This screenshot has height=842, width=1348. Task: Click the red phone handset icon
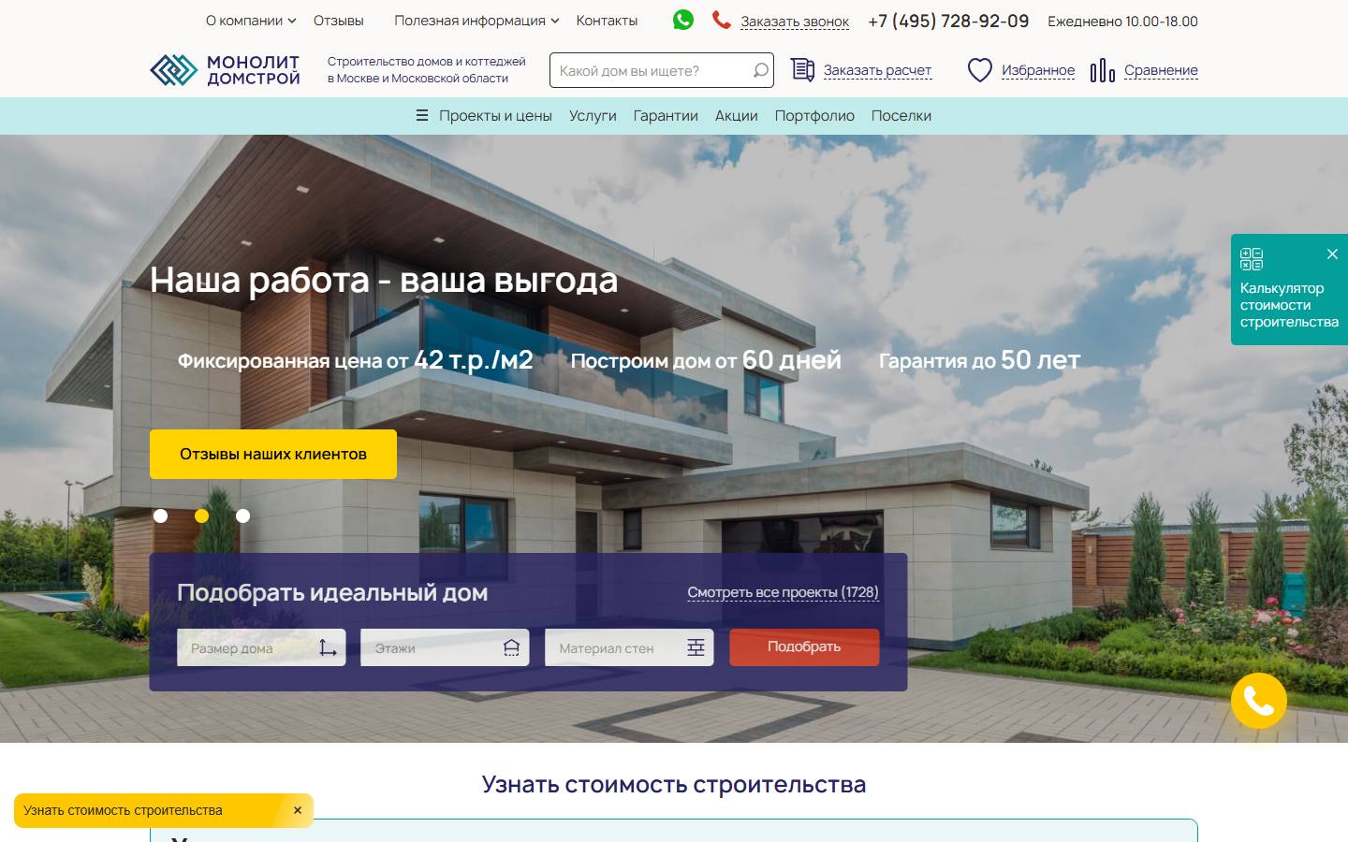click(x=721, y=20)
